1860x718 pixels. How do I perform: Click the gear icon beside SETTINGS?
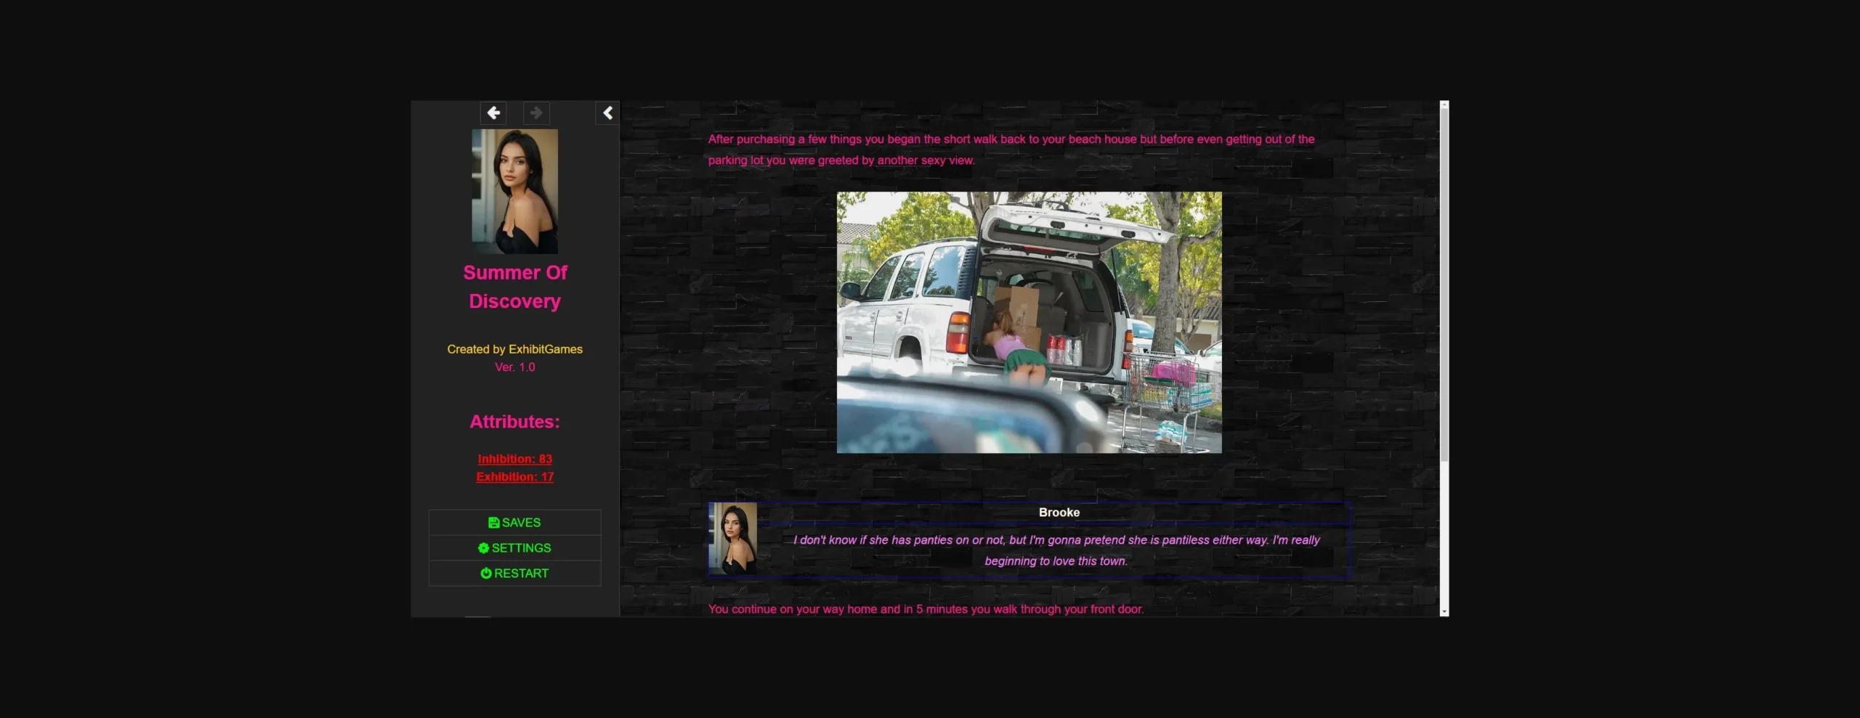pos(483,548)
